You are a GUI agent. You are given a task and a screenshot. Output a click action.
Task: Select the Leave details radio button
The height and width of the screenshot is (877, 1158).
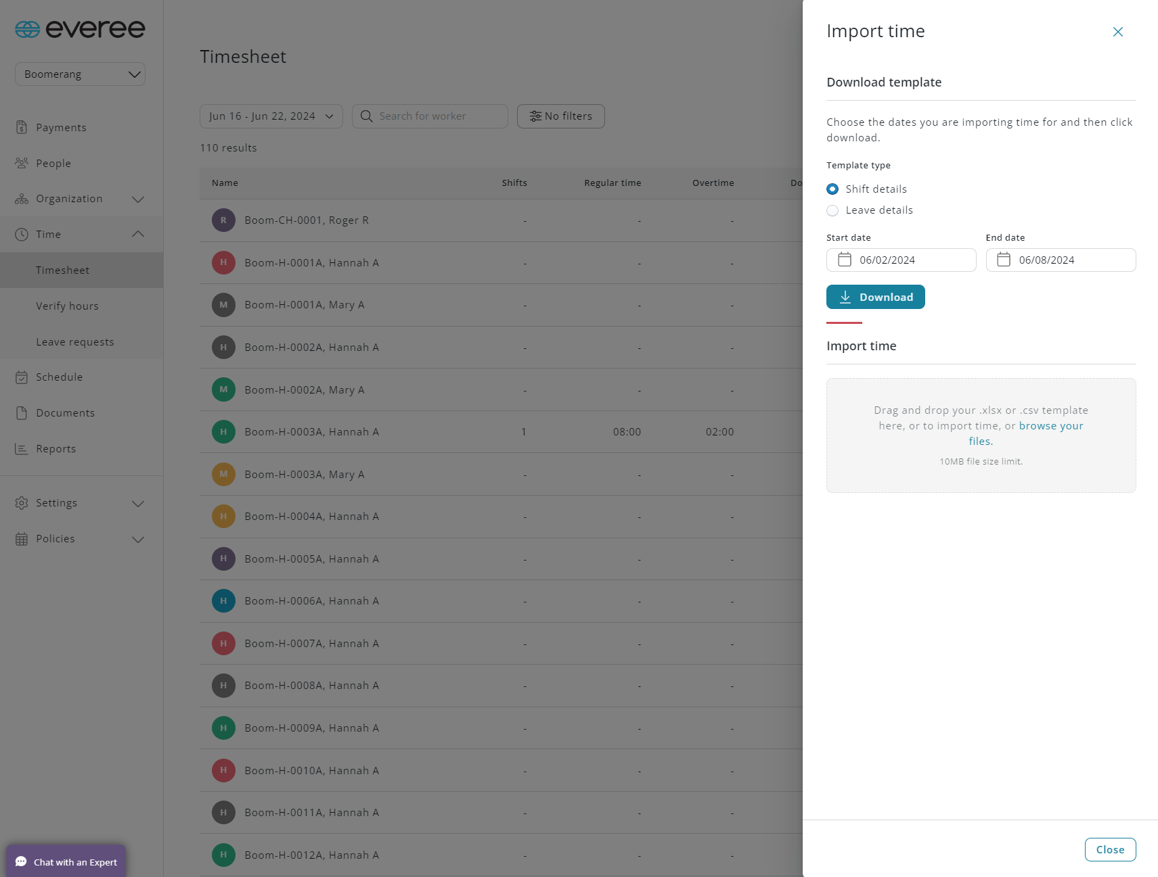[x=832, y=210]
